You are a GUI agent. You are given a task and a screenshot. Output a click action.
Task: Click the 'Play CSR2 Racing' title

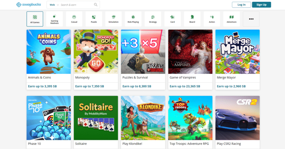coord(229,144)
